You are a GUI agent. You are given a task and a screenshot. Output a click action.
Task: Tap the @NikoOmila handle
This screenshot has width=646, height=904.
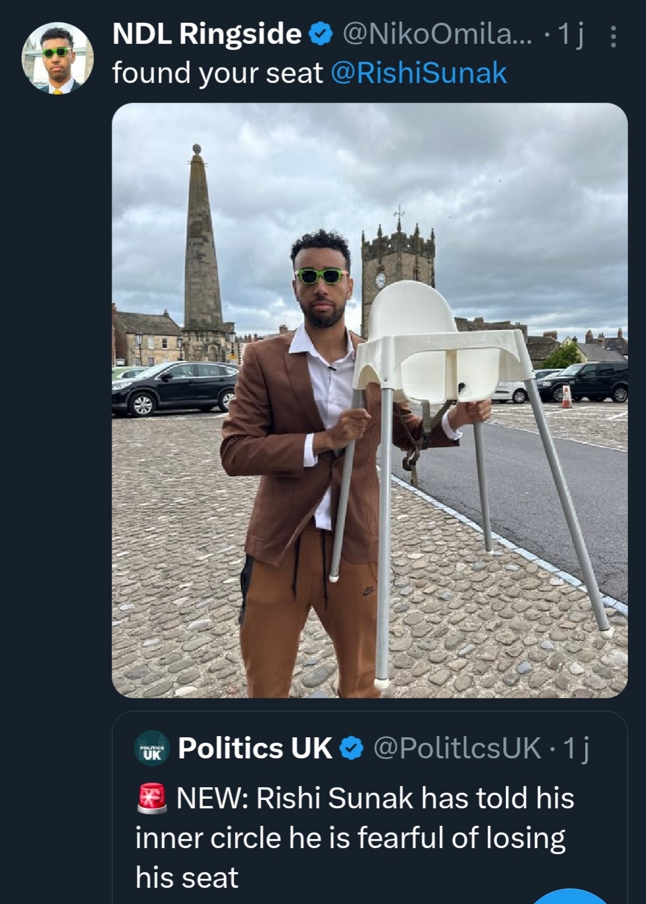click(x=437, y=35)
